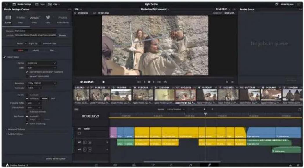Screen dimensions: 304x168
Task: Toggle Network optimization checkbox
Action: pos(27,76)
